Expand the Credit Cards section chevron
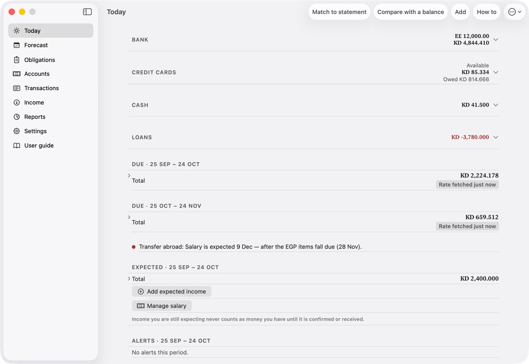This screenshot has height=364, width=529. [495, 72]
